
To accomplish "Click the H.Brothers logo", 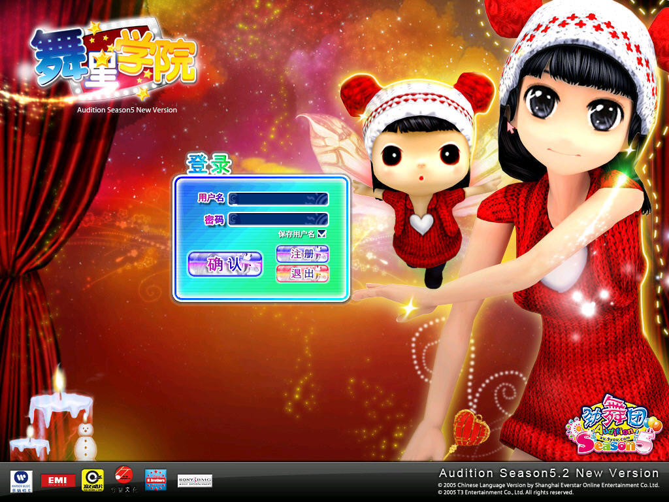I will (x=155, y=480).
